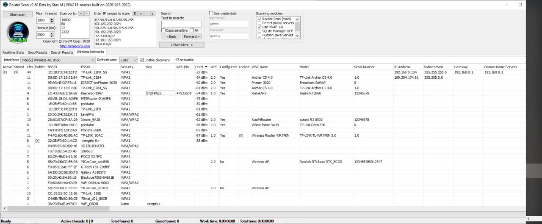Toggle the Case sensitive checkbox
The image size is (542, 224).
(x=163, y=30)
